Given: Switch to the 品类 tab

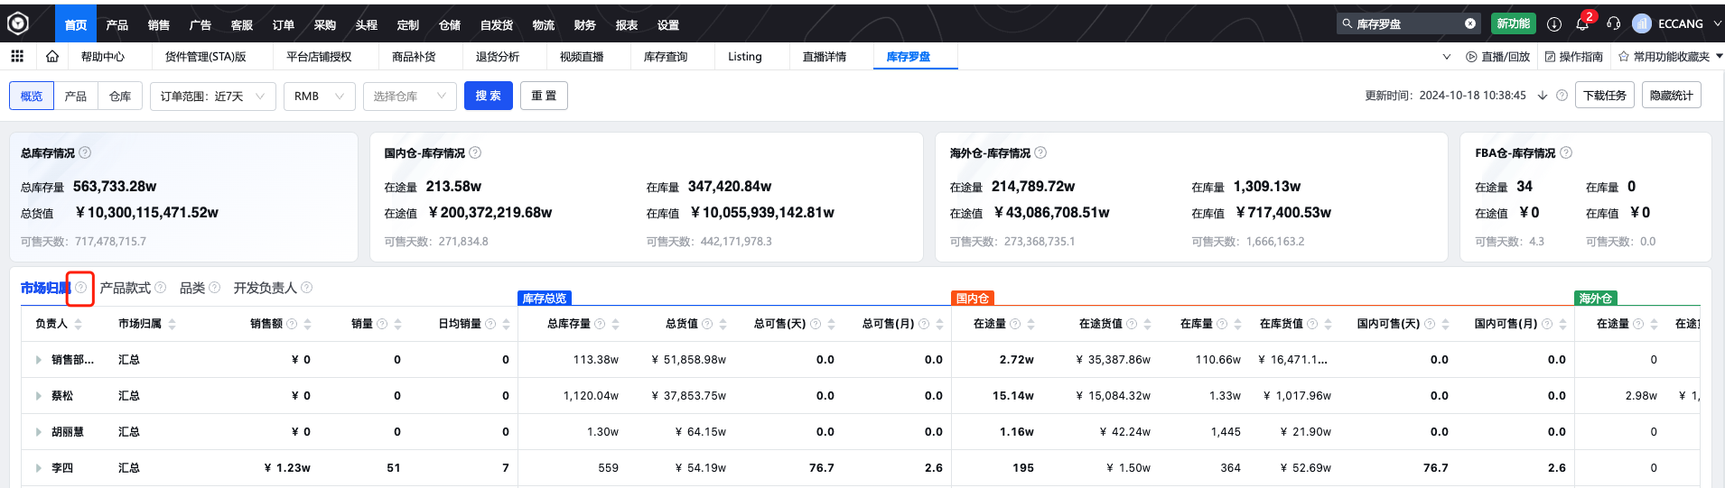Looking at the screenshot, I should [x=192, y=288].
